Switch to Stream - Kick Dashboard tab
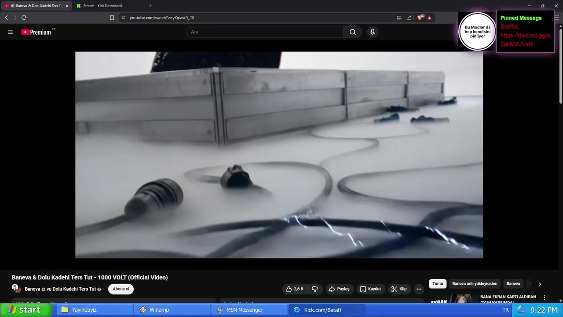This screenshot has height=317, width=563. tap(107, 6)
